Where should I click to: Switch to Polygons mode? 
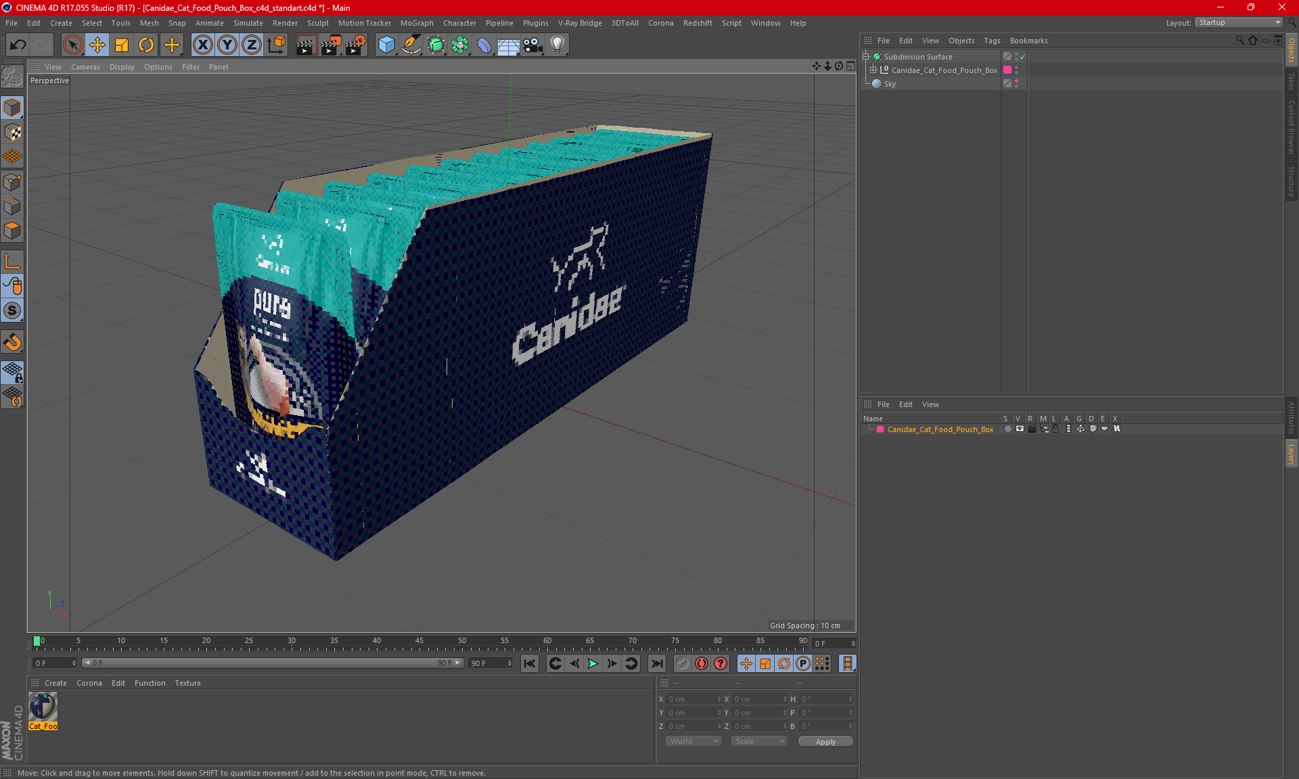[12, 231]
